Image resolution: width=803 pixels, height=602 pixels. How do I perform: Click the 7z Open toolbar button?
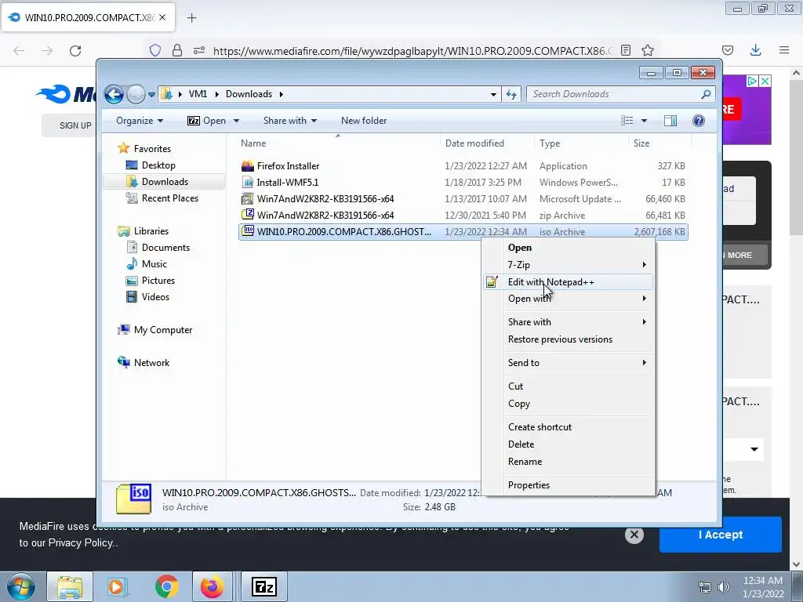coord(206,121)
